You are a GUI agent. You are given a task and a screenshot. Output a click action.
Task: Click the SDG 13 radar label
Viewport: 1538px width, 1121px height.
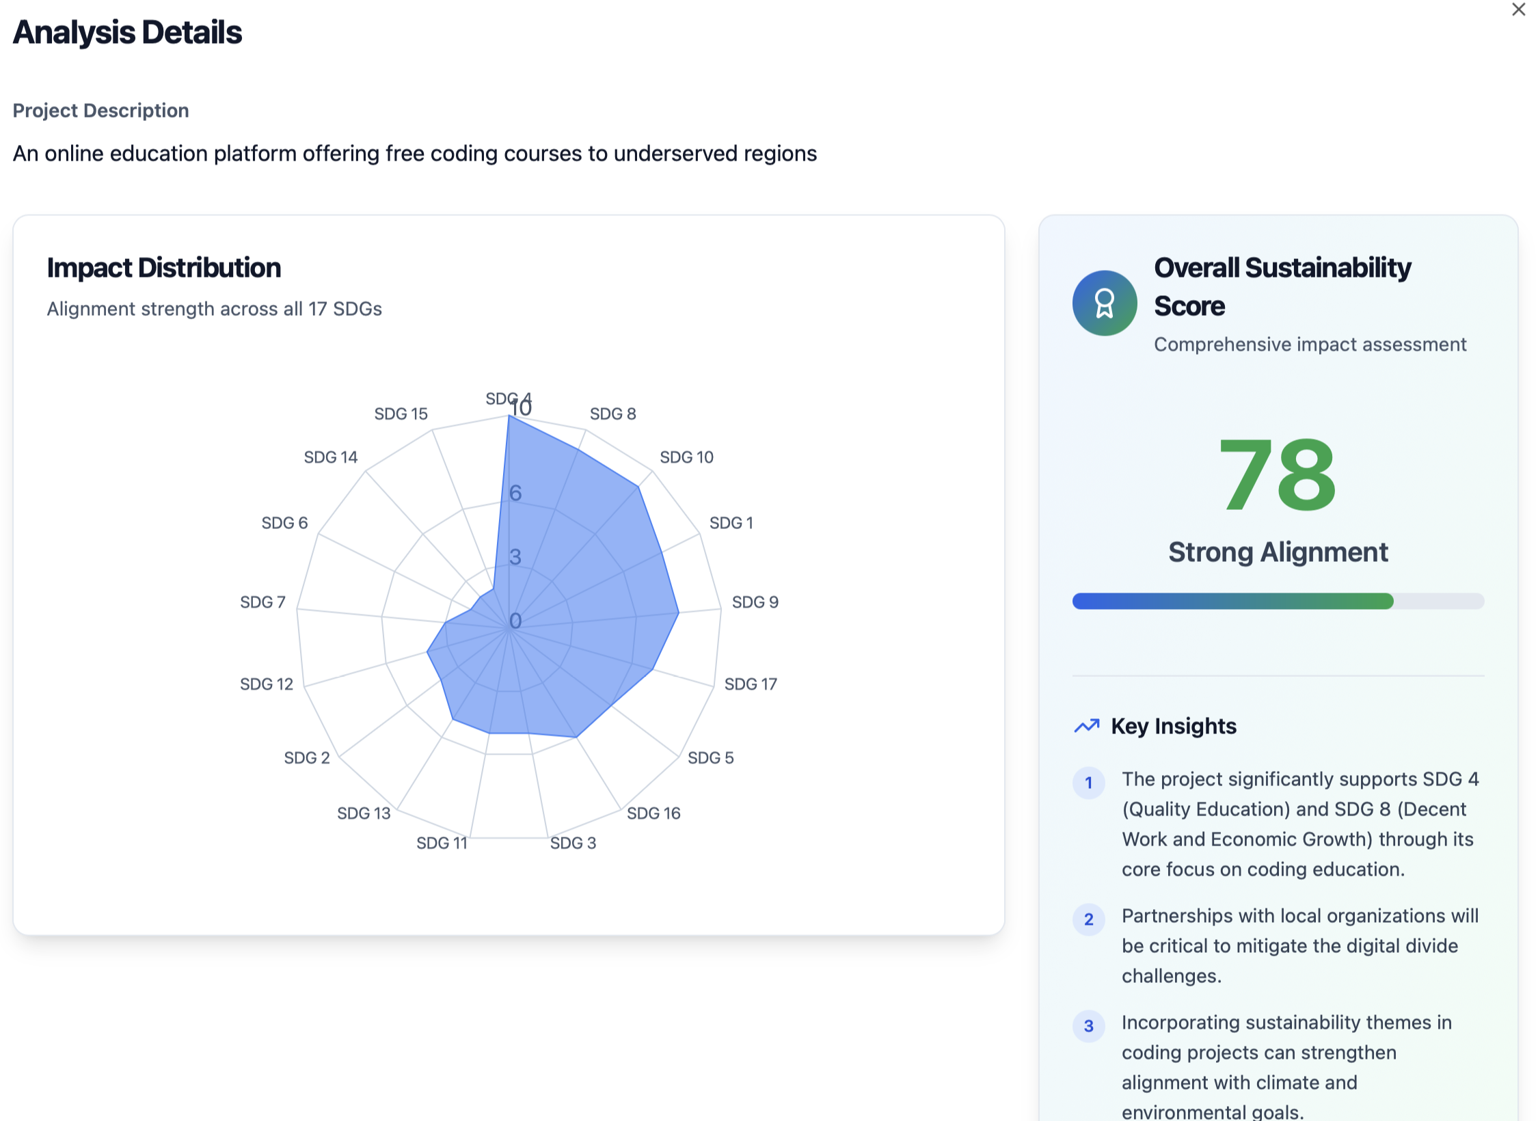point(364,813)
